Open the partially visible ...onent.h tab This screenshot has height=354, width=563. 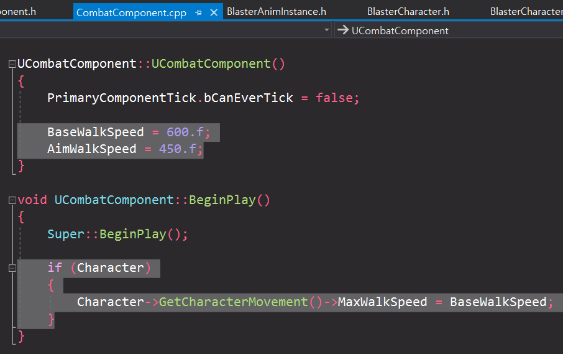(18, 11)
